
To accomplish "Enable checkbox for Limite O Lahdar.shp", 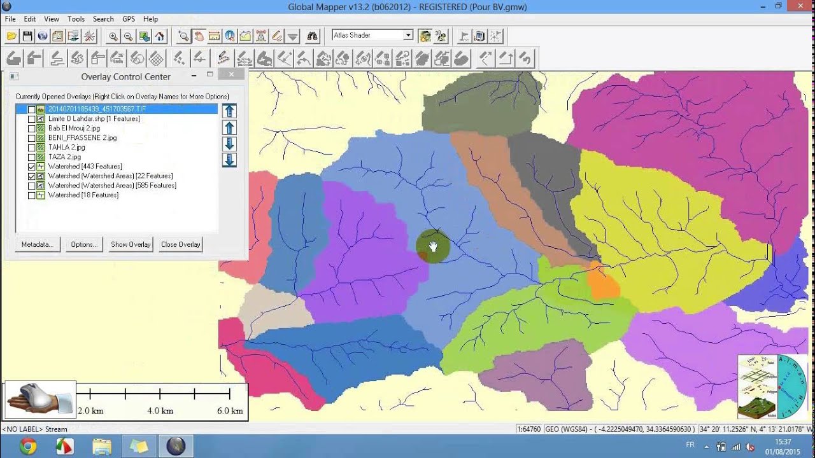I will point(31,119).
